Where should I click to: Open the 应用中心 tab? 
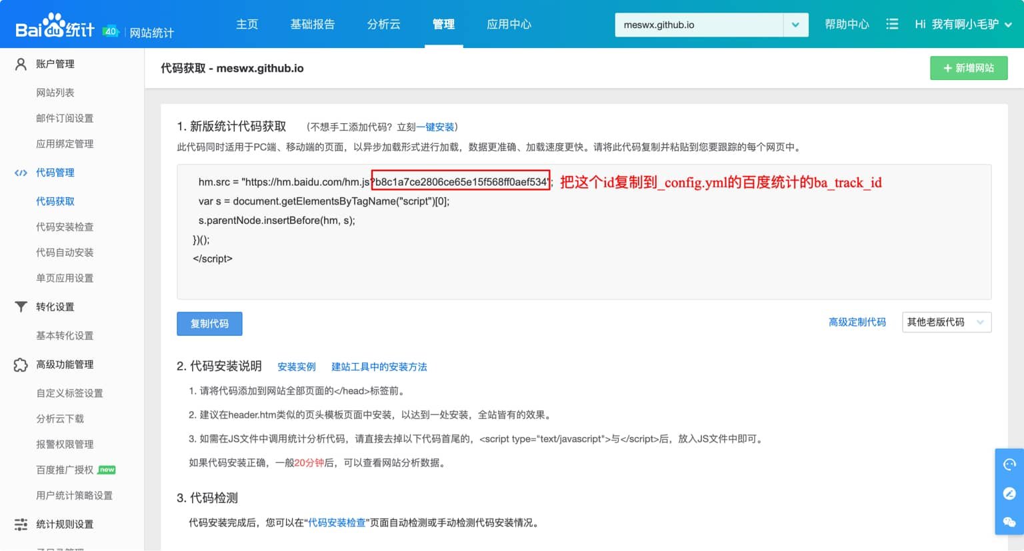[509, 24]
